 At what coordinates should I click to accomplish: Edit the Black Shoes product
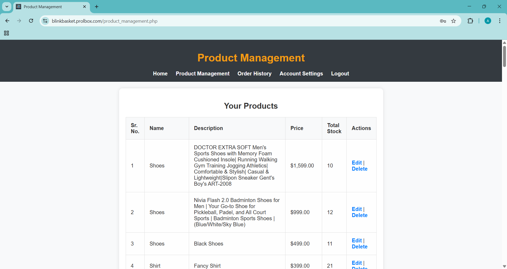(x=356, y=241)
